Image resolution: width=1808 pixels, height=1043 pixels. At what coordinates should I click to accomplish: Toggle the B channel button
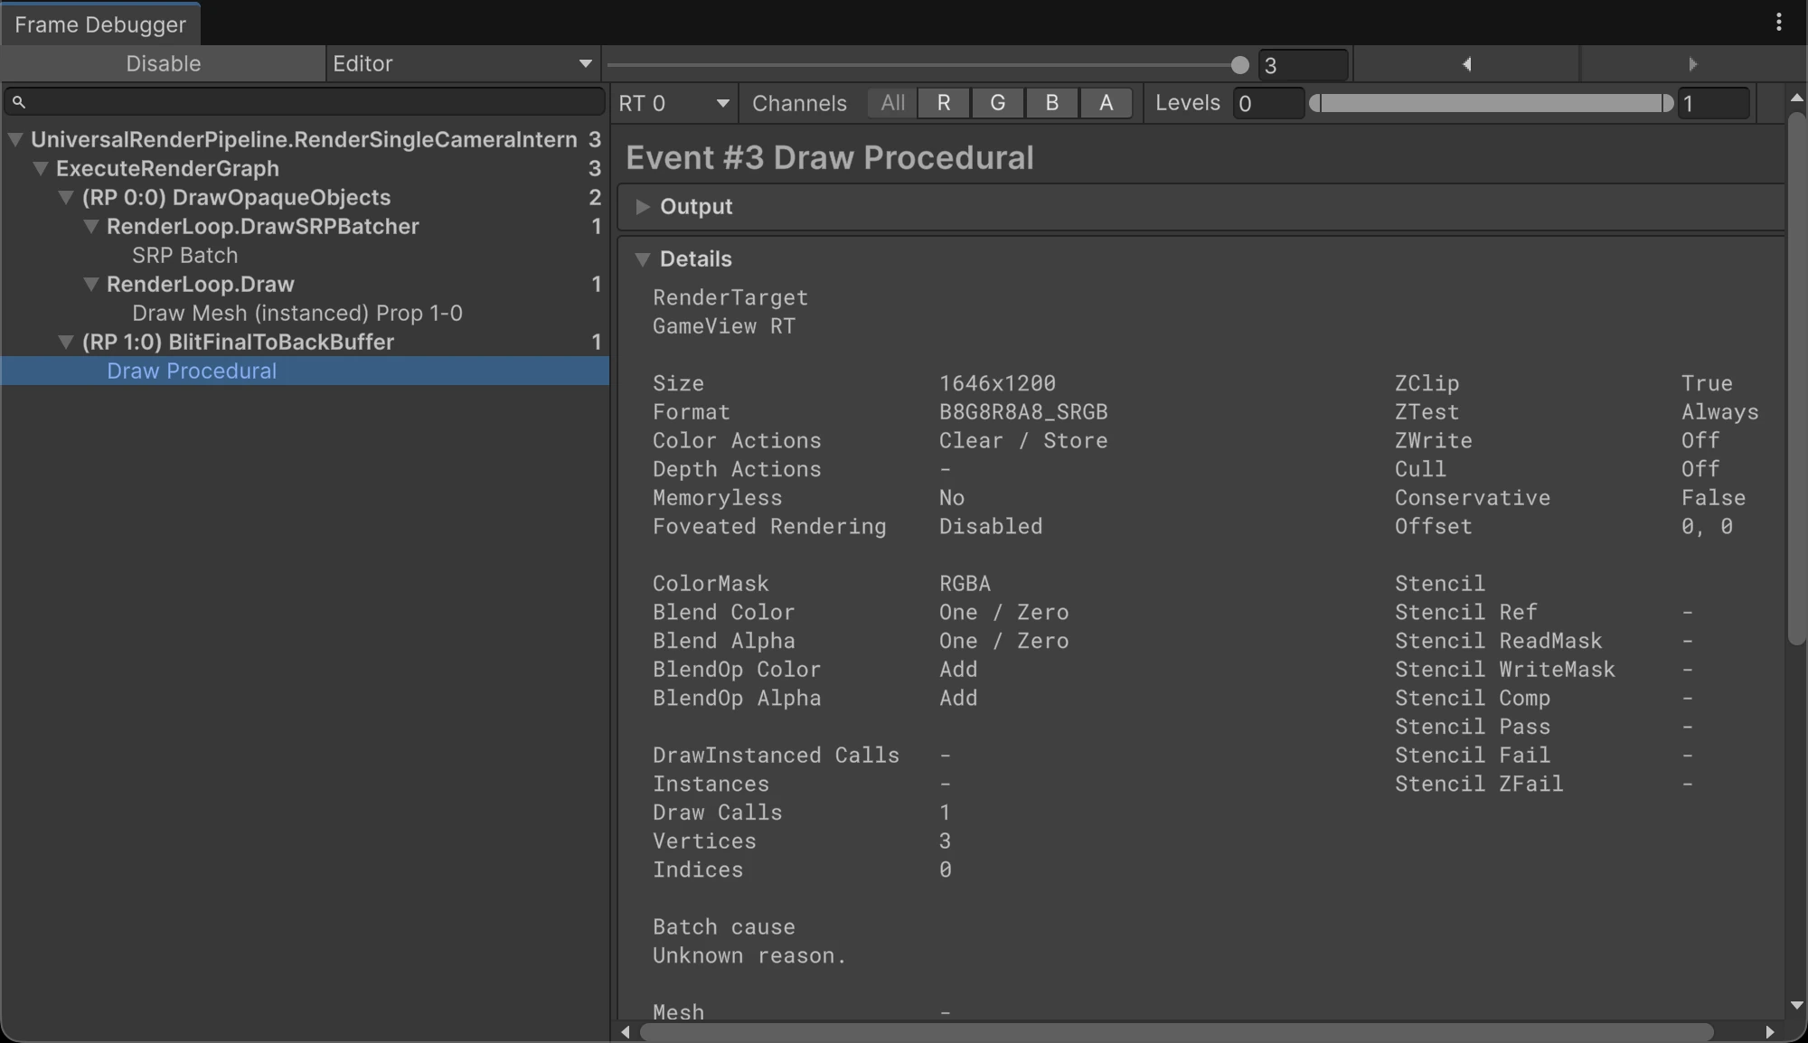pyautogui.click(x=1052, y=103)
